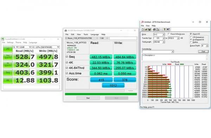Click the New file icon in ATTO toolbar

click(x=143, y=29)
